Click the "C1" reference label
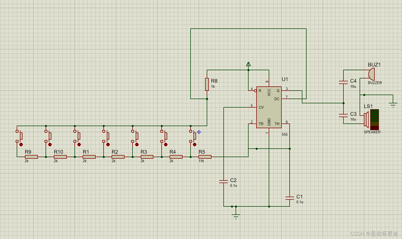 tap(299, 197)
